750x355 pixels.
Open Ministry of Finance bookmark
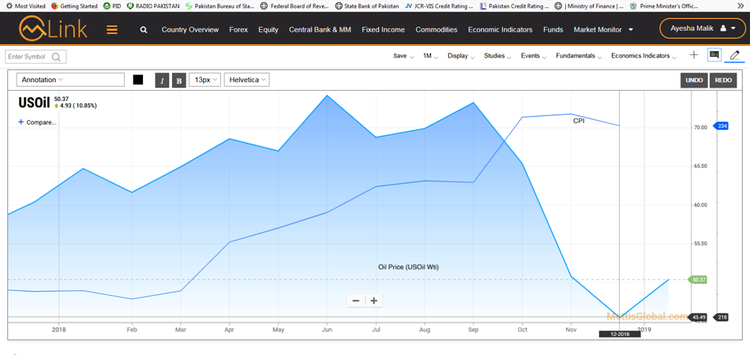coord(589,6)
